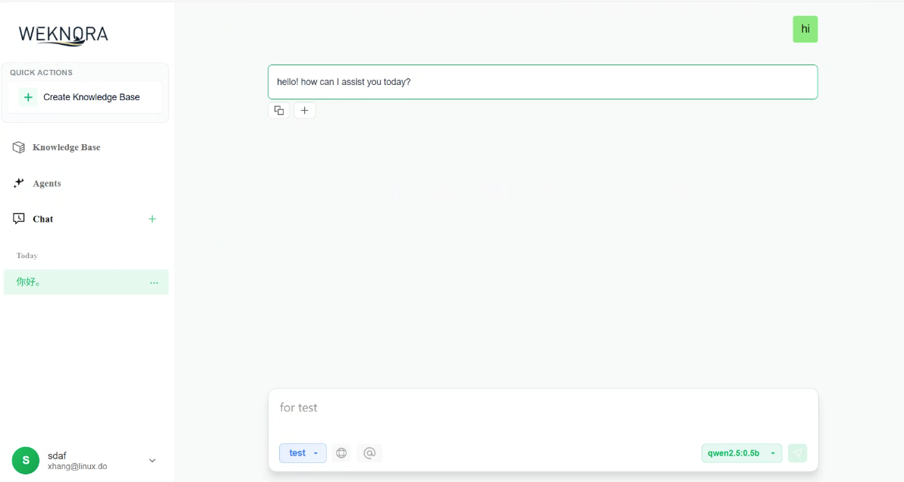The width and height of the screenshot is (904, 482).
Task: Switch to the Knowledge Base section
Action: click(x=66, y=146)
